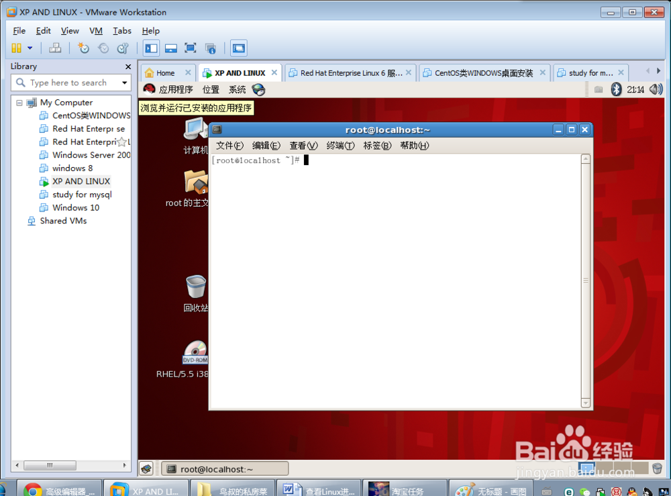This screenshot has height=496, width=671.
Task: Click the volume speaker icon in guest
Action: [x=655, y=89]
